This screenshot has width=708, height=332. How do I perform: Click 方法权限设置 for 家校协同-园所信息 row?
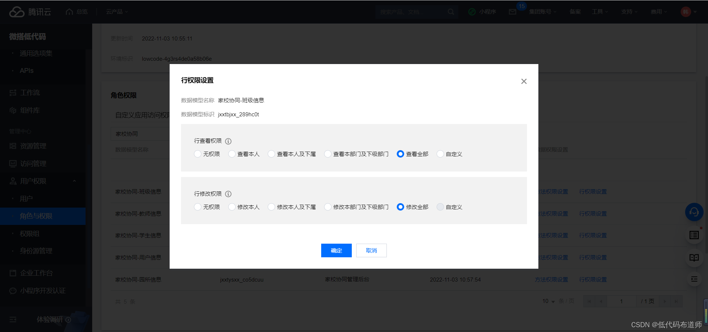point(551,280)
